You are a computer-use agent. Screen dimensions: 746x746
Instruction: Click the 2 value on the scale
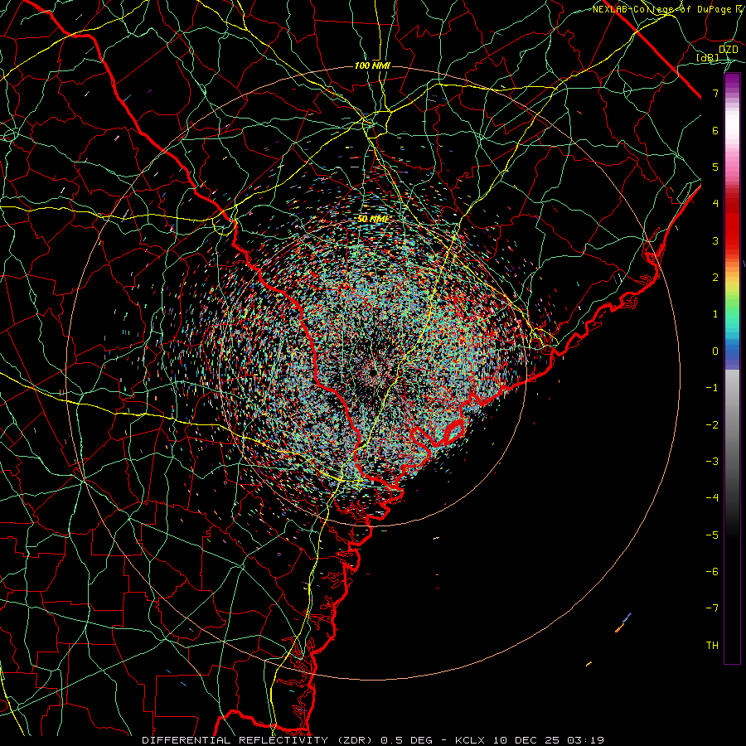715,278
